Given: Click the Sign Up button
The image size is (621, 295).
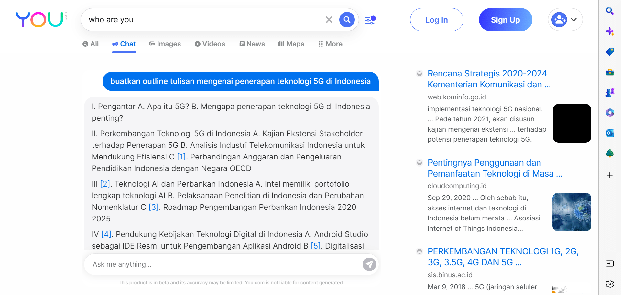Looking at the screenshot, I should (x=505, y=20).
